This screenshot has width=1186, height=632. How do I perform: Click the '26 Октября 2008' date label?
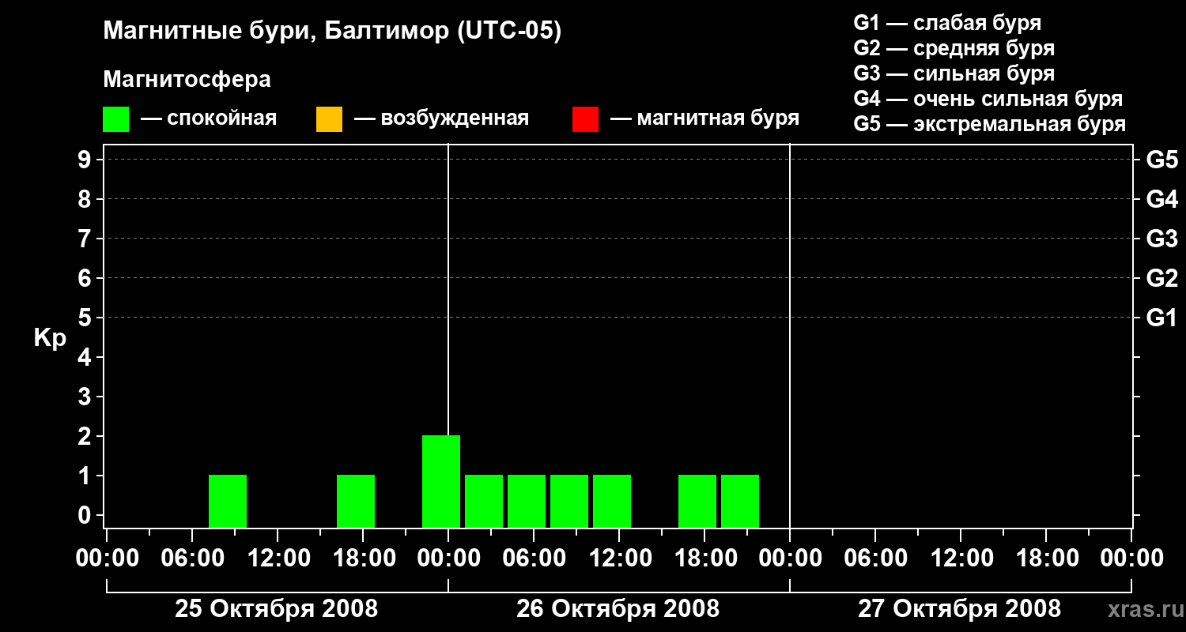tap(618, 609)
